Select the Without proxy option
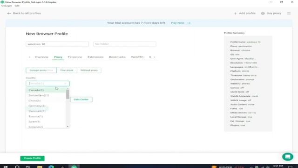The image size is (298, 168). pos(89,70)
